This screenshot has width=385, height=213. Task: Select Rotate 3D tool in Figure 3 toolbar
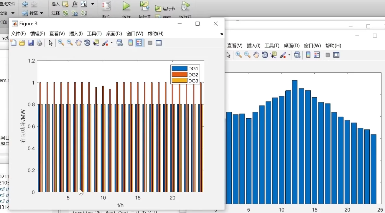coord(87,43)
